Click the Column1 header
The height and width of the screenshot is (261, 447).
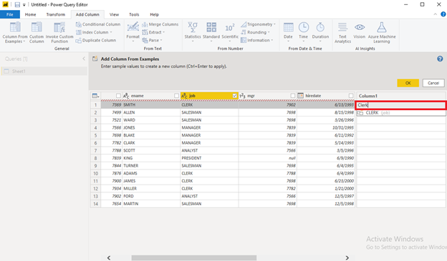(401, 96)
